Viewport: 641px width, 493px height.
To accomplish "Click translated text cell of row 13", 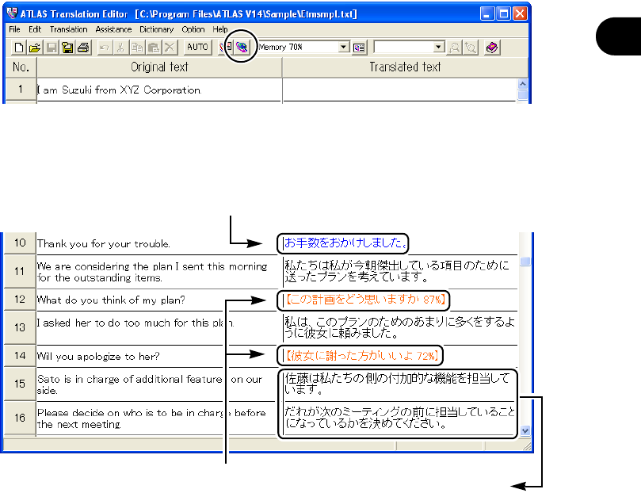I will coord(399,327).
